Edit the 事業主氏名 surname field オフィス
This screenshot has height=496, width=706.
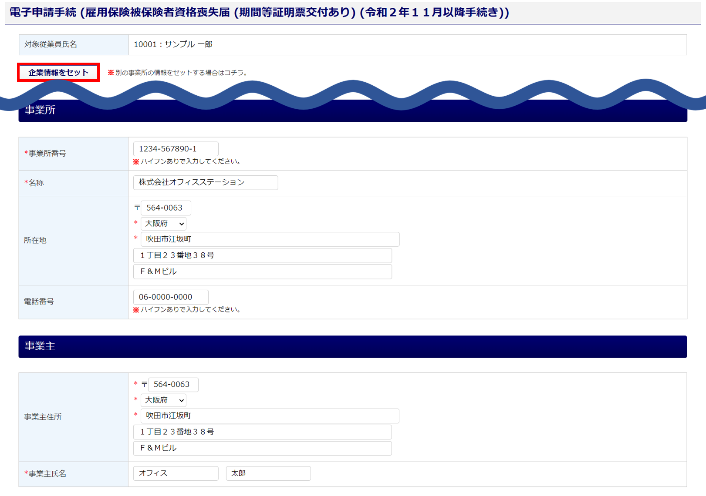[176, 473]
